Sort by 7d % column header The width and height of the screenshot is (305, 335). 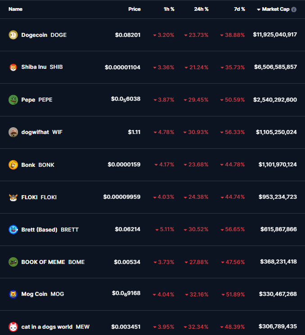[239, 9]
